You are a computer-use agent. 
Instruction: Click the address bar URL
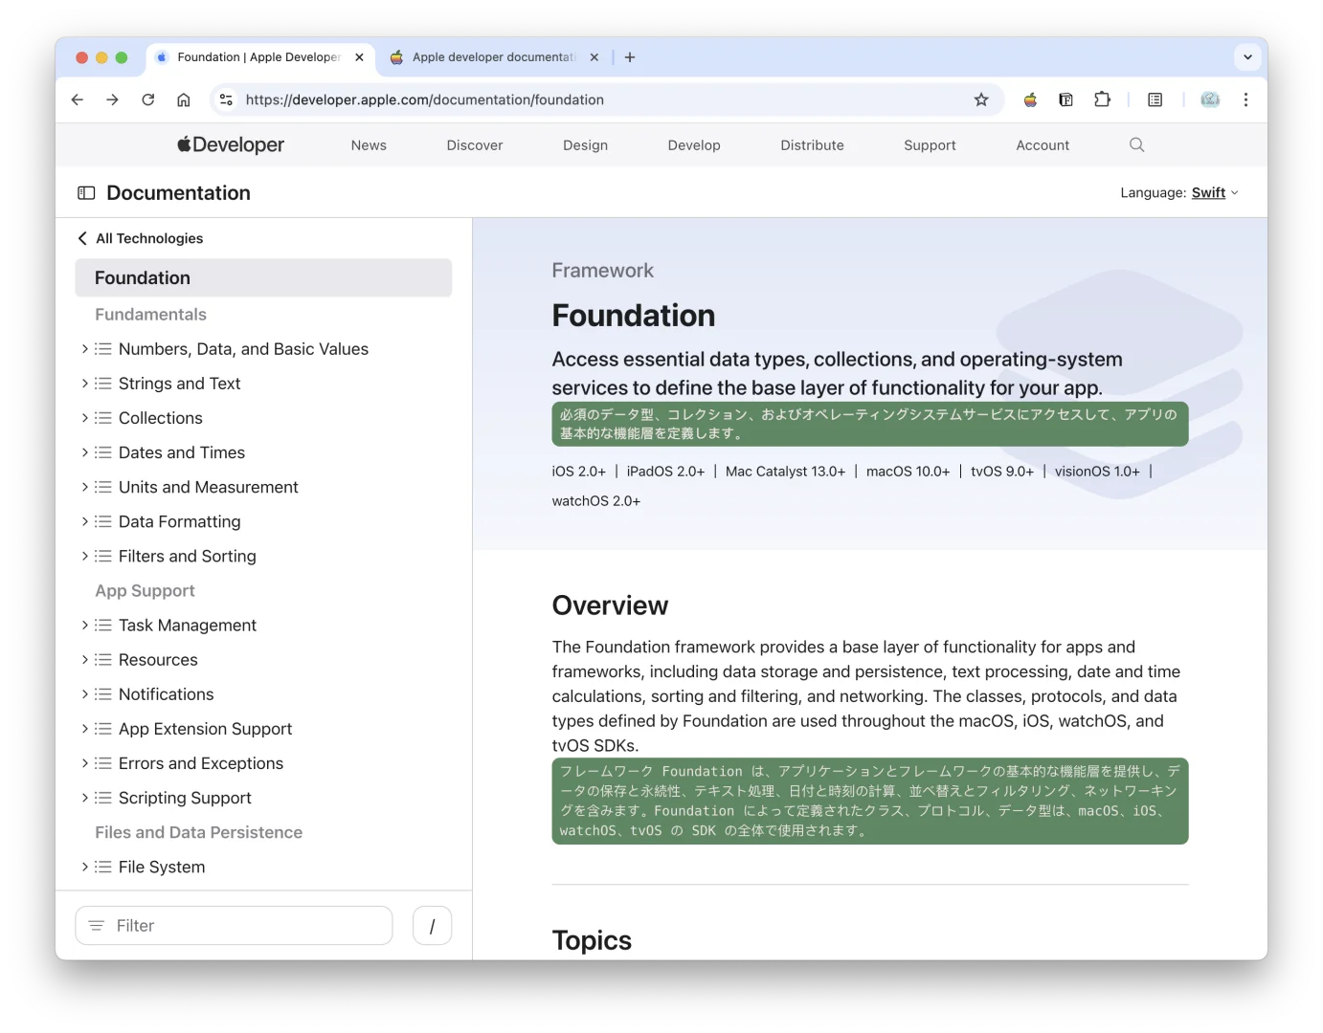pos(425,99)
